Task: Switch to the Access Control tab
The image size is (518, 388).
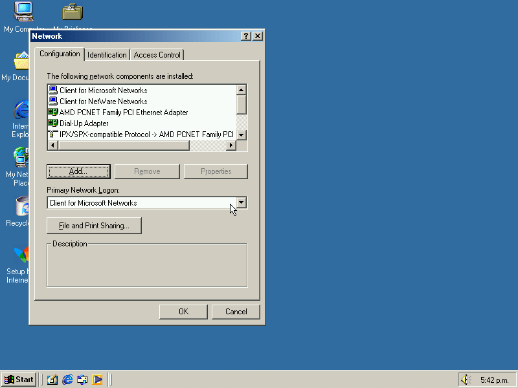Action: coord(157,55)
